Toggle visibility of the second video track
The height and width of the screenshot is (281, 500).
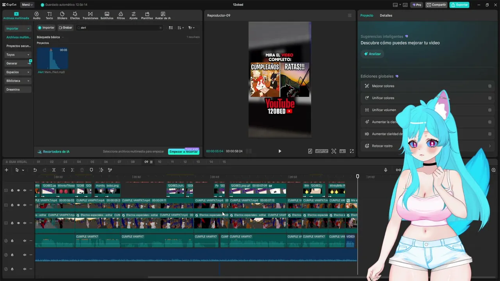[x=18, y=205]
